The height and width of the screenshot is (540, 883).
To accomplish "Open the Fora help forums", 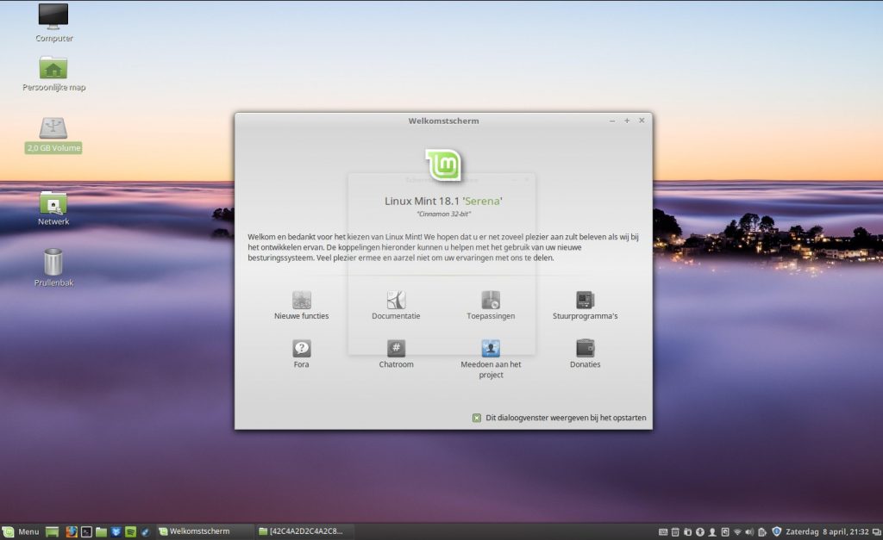I will (301, 354).
